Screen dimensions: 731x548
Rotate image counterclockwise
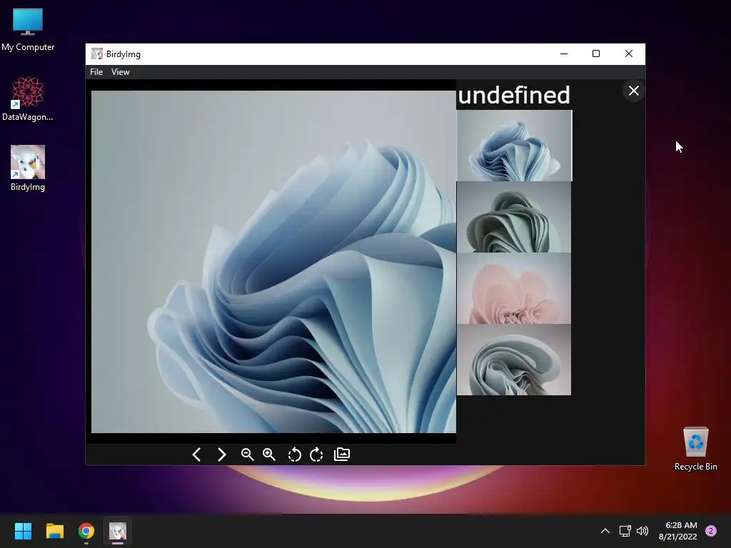[x=294, y=455]
